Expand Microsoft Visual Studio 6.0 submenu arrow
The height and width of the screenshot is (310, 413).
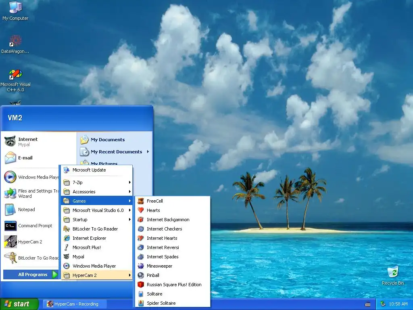(x=129, y=210)
